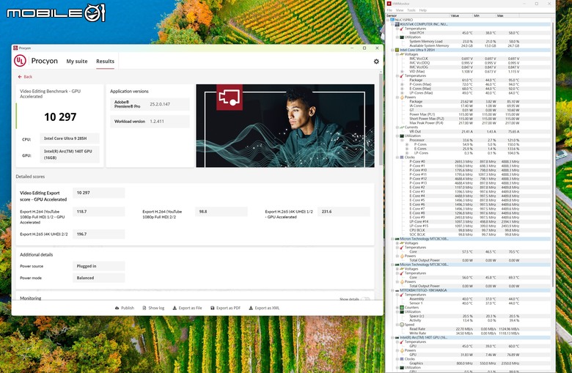The height and width of the screenshot is (373, 572).
Task: Click the Counters icon in HWMonitor
Action: tap(402, 307)
